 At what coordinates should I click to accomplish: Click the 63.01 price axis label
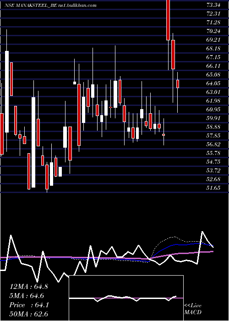click(213, 92)
